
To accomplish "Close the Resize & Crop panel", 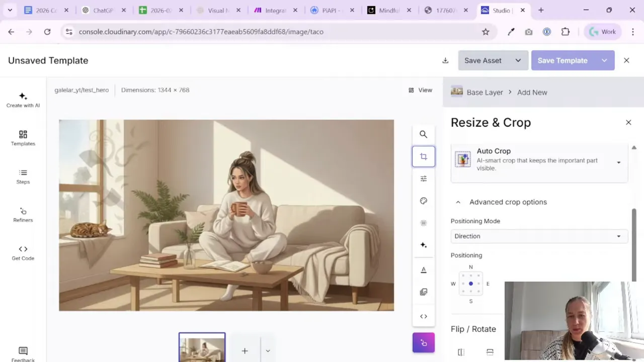I will (x=628, y=122).
